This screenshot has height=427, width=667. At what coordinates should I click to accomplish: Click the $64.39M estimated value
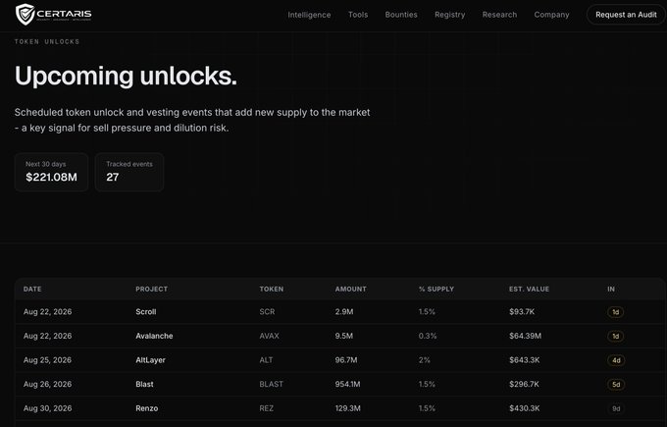(x=526, y=336)
